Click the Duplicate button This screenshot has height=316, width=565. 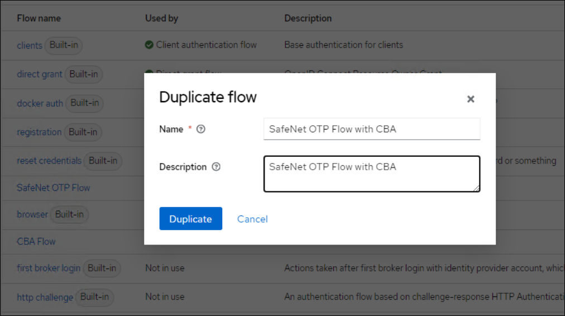pyautogui.click(x=190, y=219)
